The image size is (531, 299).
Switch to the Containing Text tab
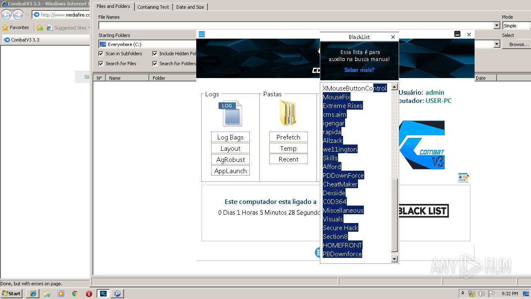click(x=153, y=7)
